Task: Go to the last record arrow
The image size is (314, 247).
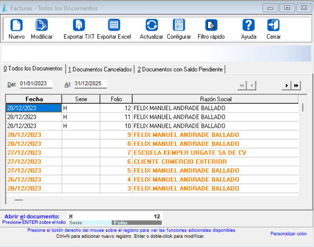Action: click(x=296, y=85)
